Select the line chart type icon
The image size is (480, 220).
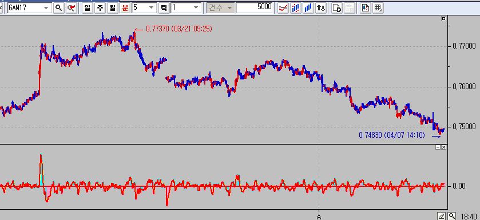coord(283,8)
